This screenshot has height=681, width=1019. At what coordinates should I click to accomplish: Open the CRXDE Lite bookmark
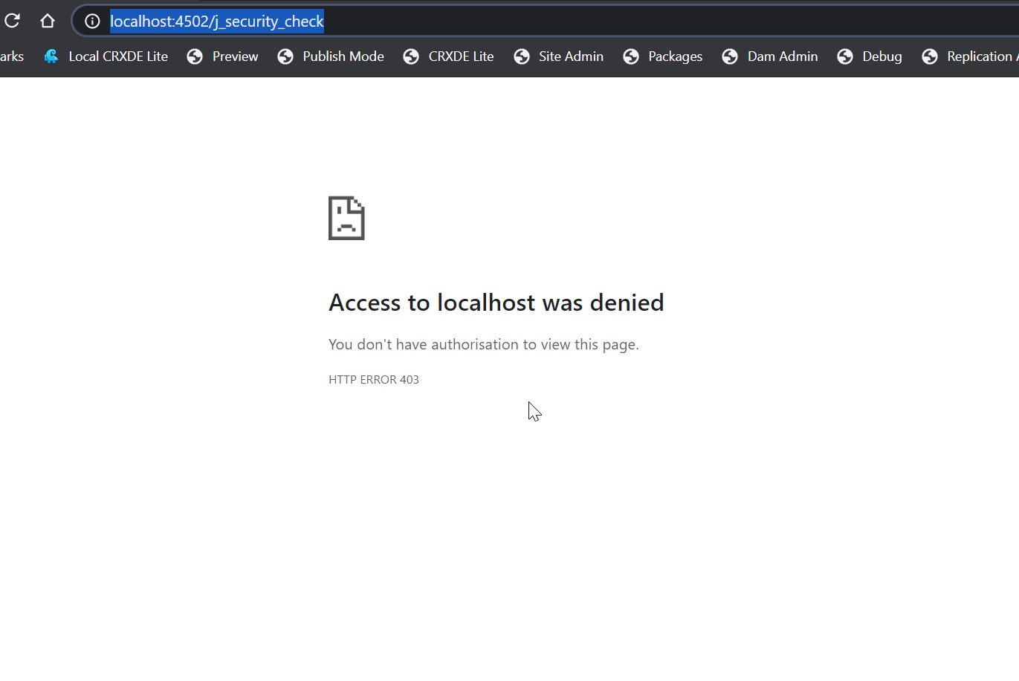coord(461,57)
